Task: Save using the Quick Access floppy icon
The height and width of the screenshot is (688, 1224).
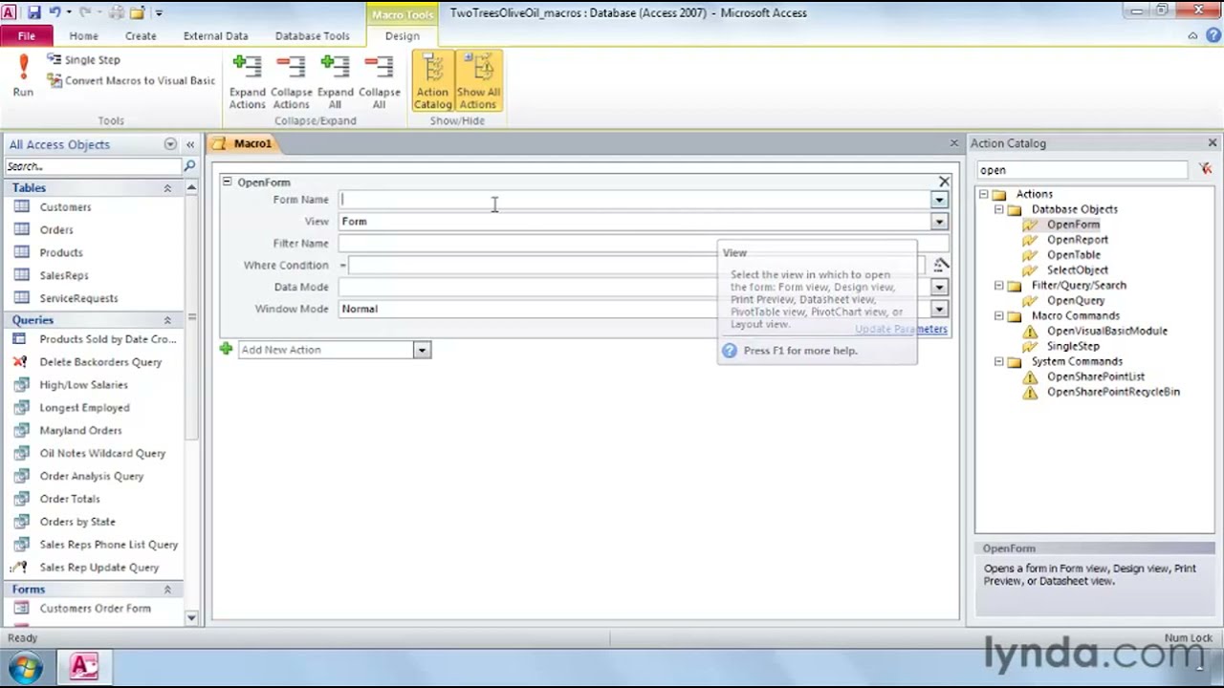Action: (34, 12)
